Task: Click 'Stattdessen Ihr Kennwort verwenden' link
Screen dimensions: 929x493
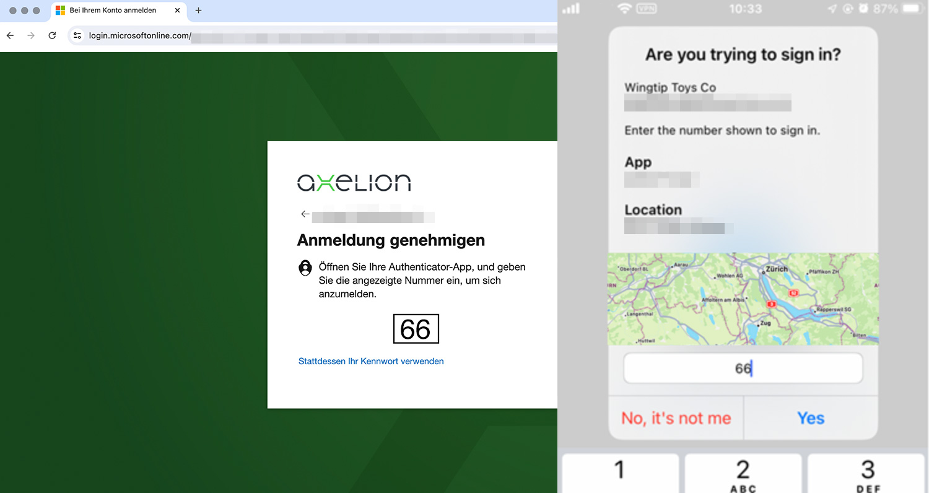Action: point(371,361)
